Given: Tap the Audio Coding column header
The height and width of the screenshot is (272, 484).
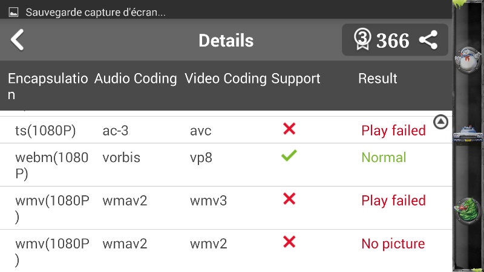Looking at the screenshot, I should [136, 79].
